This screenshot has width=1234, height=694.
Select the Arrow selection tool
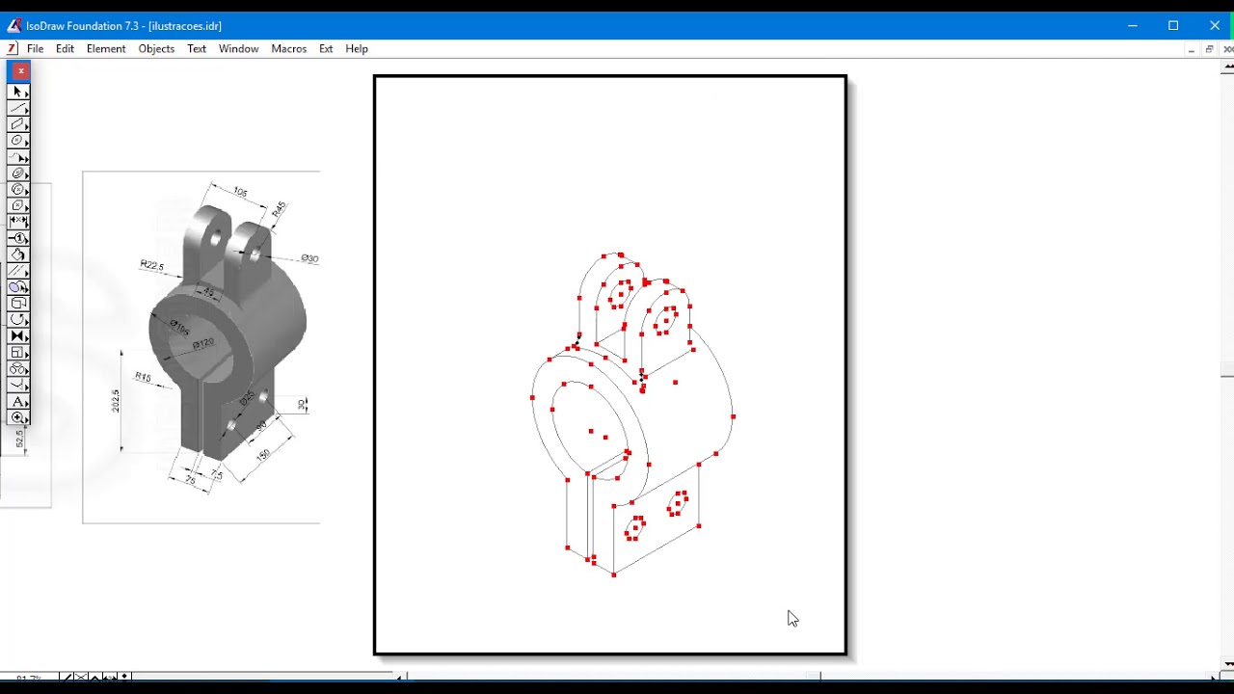tap(18, 92)
